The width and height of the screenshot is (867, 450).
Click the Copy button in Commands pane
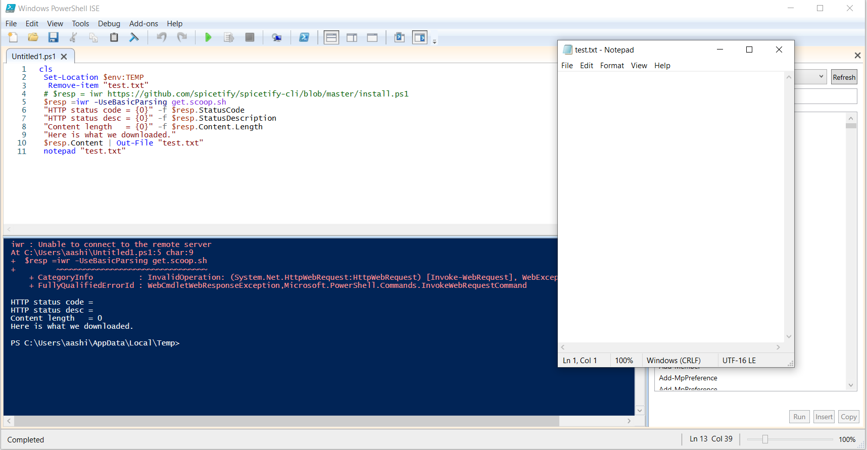849,417
